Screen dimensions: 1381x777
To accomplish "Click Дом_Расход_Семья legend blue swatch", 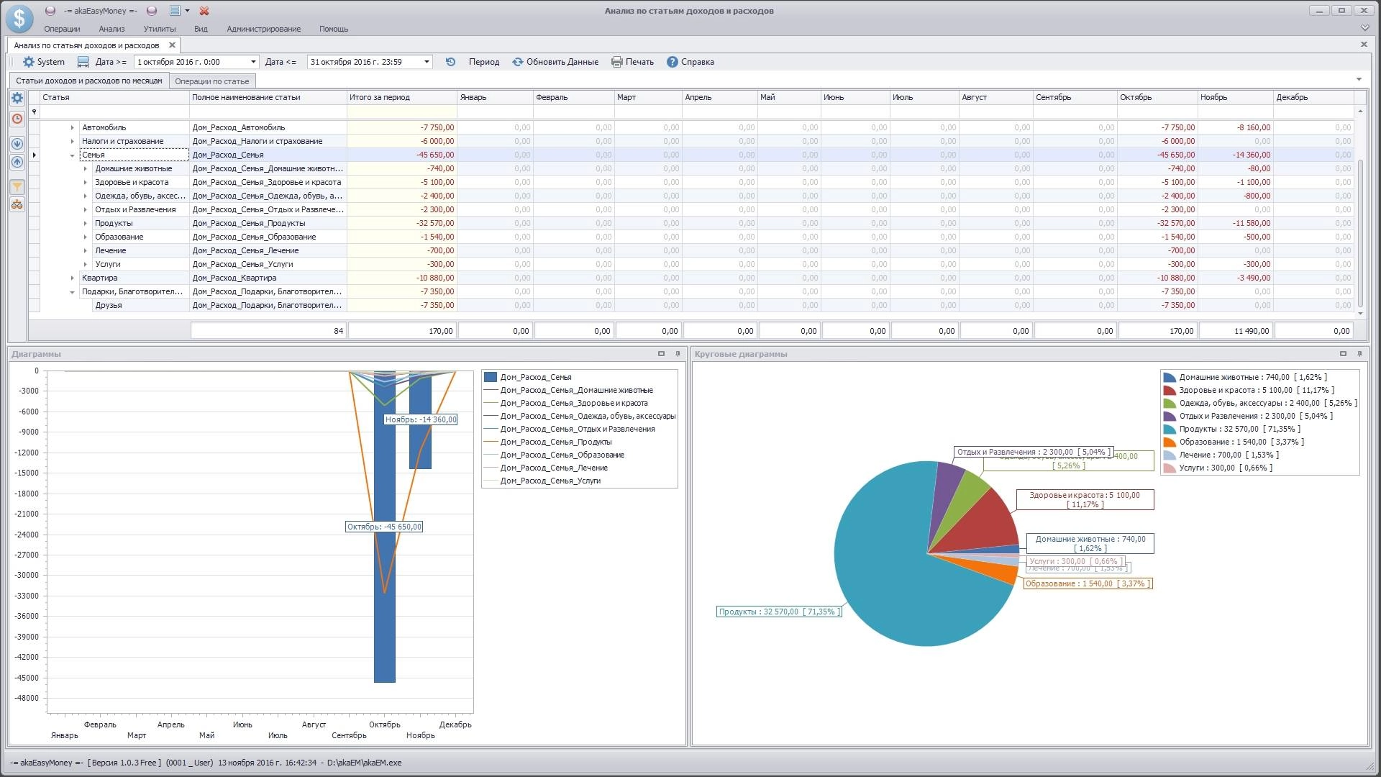I will tap(491, 377).
